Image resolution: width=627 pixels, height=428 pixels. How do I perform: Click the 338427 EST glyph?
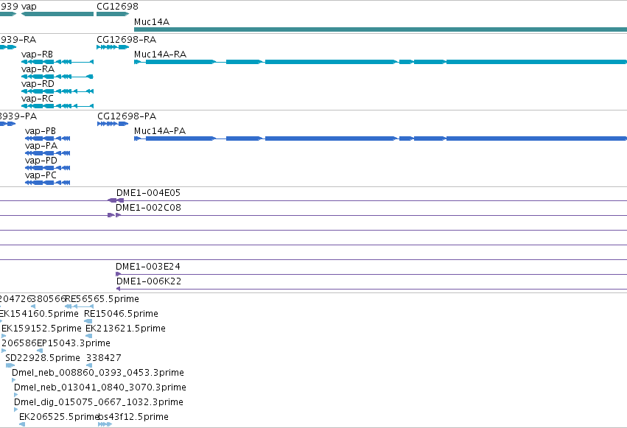pyautogui.click(x=89, y=365)
